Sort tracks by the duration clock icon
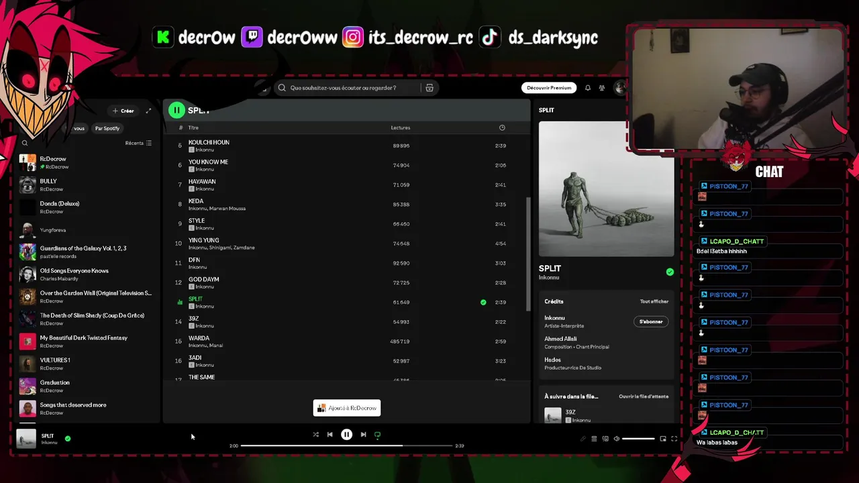 (502, 127)
